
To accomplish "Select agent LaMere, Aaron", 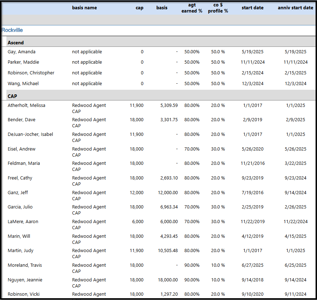I will pos(23,222).
